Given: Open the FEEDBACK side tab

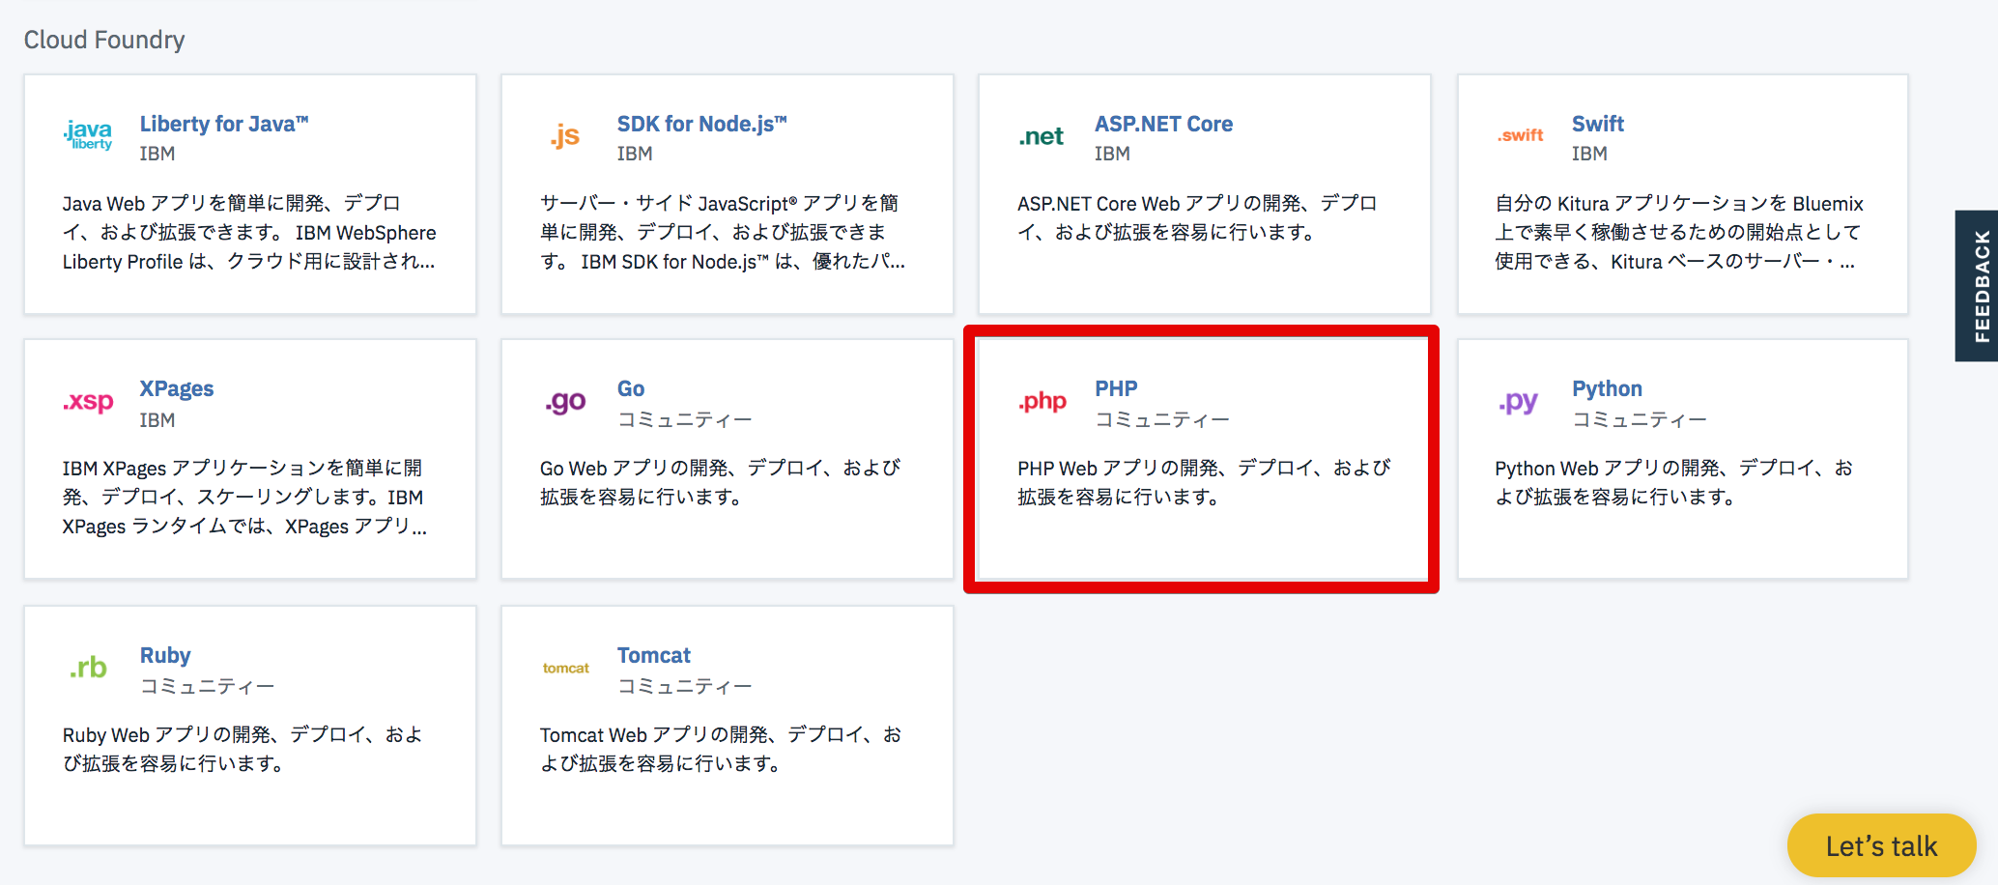Looking at the screenshot, I should click(x=1977, y=286).
